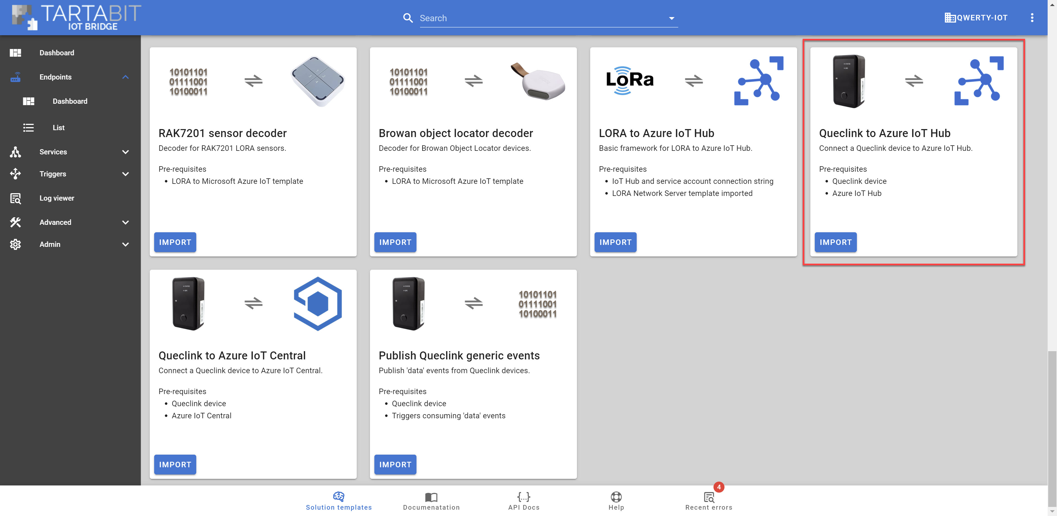
Task: Click the Browan object locator decoder title
Action: click(x=456, y=133)
